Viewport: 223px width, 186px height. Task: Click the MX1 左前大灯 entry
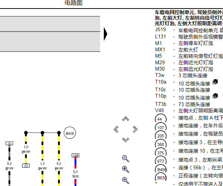click(176, 50)
